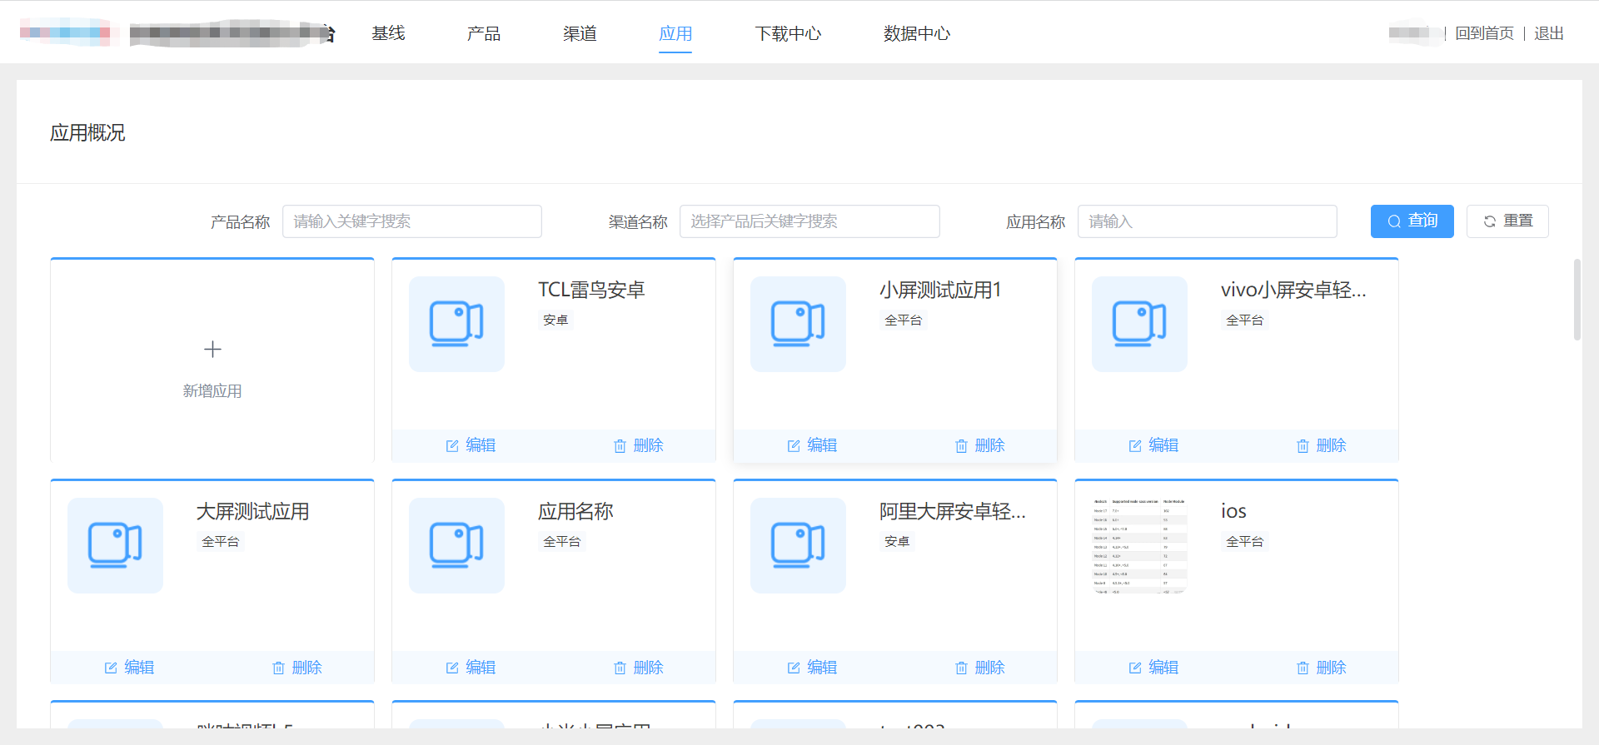Focus the 应用名称 input field
The height and width of the screenshot is (745, 1599).
coord(1208,221)
